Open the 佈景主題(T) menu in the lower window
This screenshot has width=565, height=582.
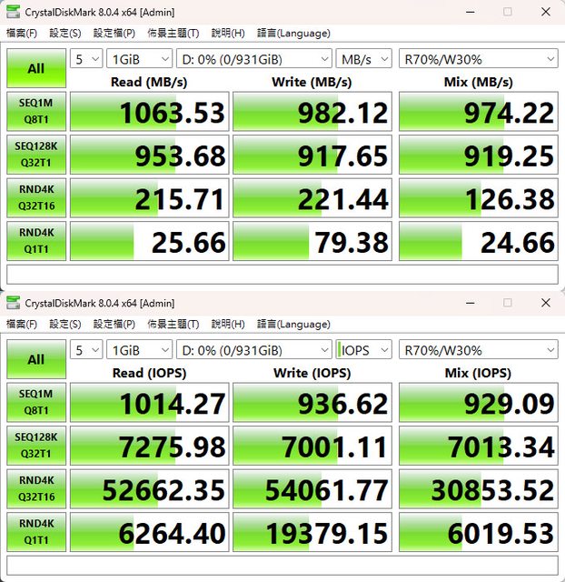pyautogui.click(x=173, y=324)
